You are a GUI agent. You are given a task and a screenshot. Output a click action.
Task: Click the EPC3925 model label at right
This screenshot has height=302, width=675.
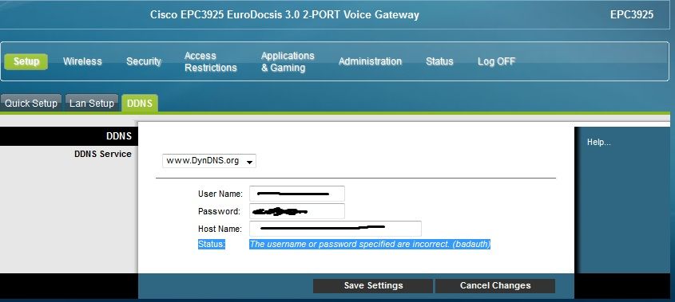click(632, 14)
